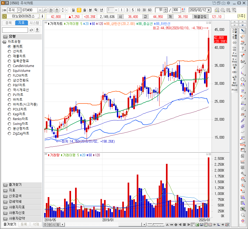Click the tools icon at toolbar end
Screen dimensions: 248x229
pyautogui.click(x=234, y=10)
